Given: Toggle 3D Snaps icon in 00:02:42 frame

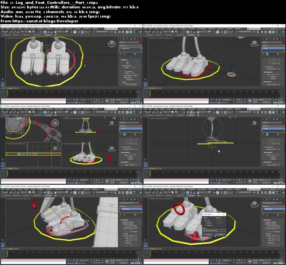Looking at the screenshot, I should (x=221, y=32).
